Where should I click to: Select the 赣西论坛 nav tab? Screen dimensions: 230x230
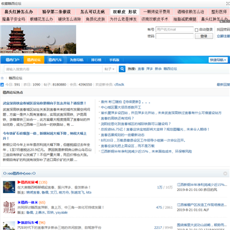click(34, 60)
